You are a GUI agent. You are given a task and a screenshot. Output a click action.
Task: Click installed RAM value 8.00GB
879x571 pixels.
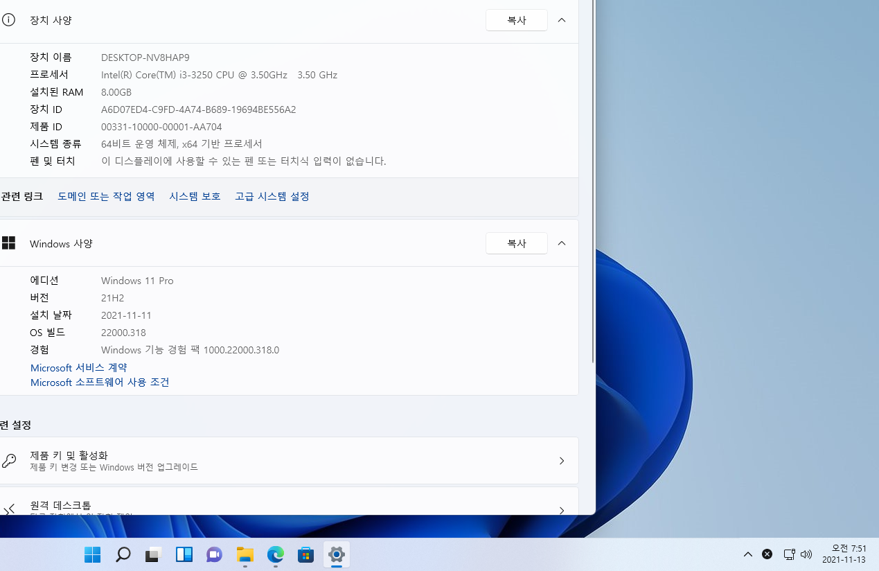116,92
